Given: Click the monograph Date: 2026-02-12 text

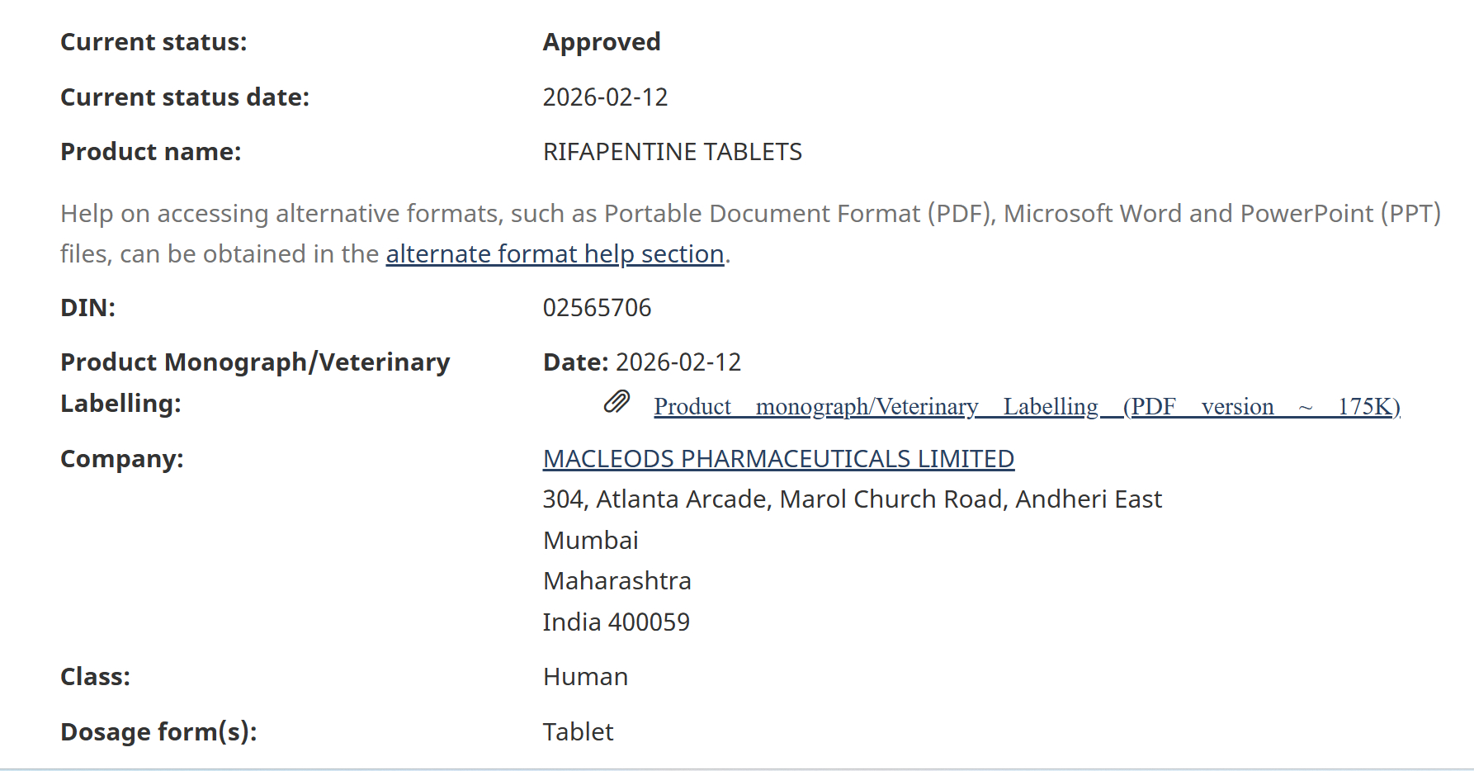Looking at the screenshot, I should click(x=642, y=362).
